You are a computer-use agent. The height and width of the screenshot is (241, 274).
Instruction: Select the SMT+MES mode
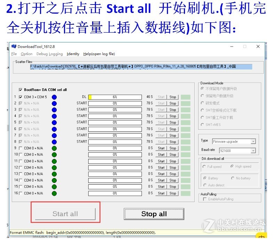[202, 124]
